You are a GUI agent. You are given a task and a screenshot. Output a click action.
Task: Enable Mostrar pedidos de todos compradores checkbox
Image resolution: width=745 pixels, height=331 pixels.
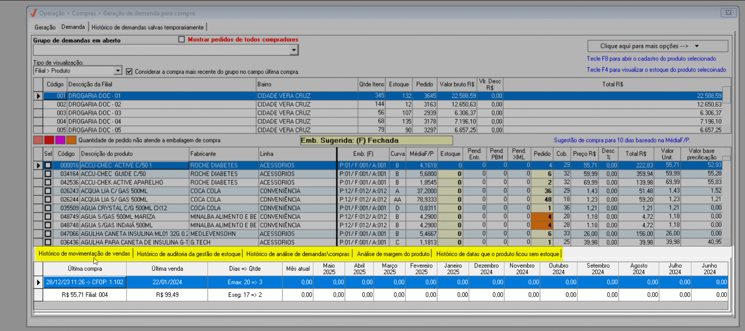click(x=181, y=39)
